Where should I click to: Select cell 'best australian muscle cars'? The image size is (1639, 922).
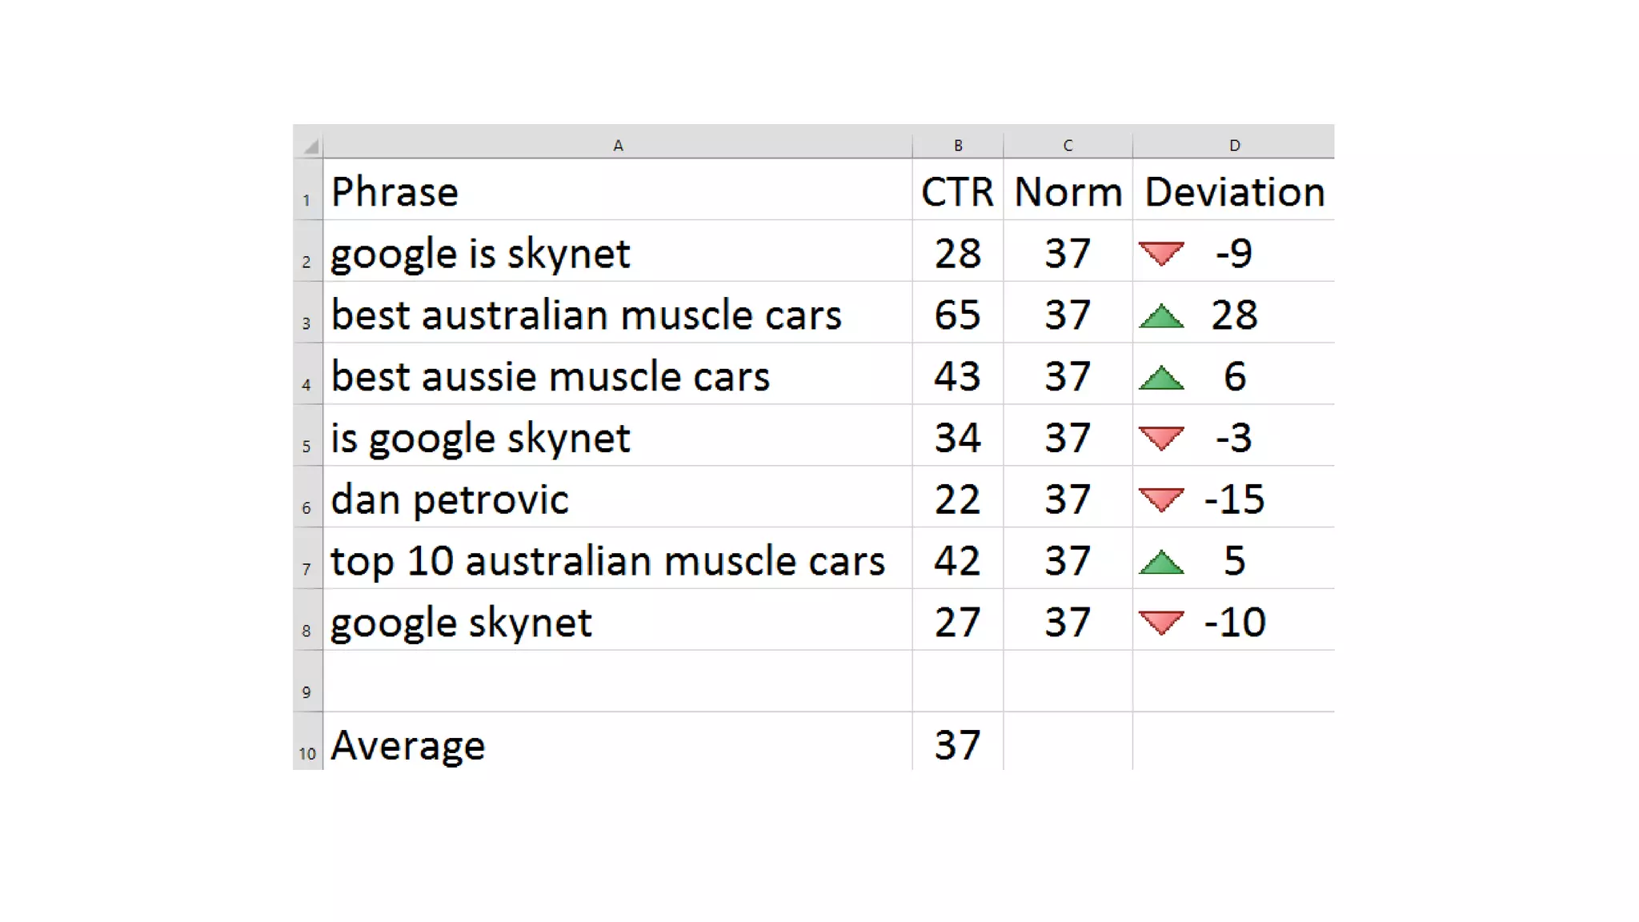[586, 315]
